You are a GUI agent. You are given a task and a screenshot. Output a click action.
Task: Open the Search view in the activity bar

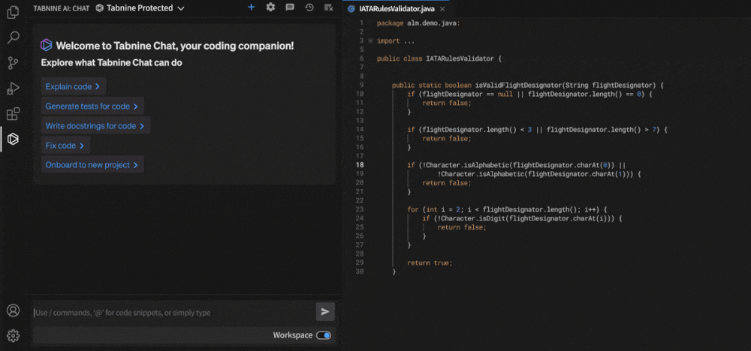coord(13,37)
